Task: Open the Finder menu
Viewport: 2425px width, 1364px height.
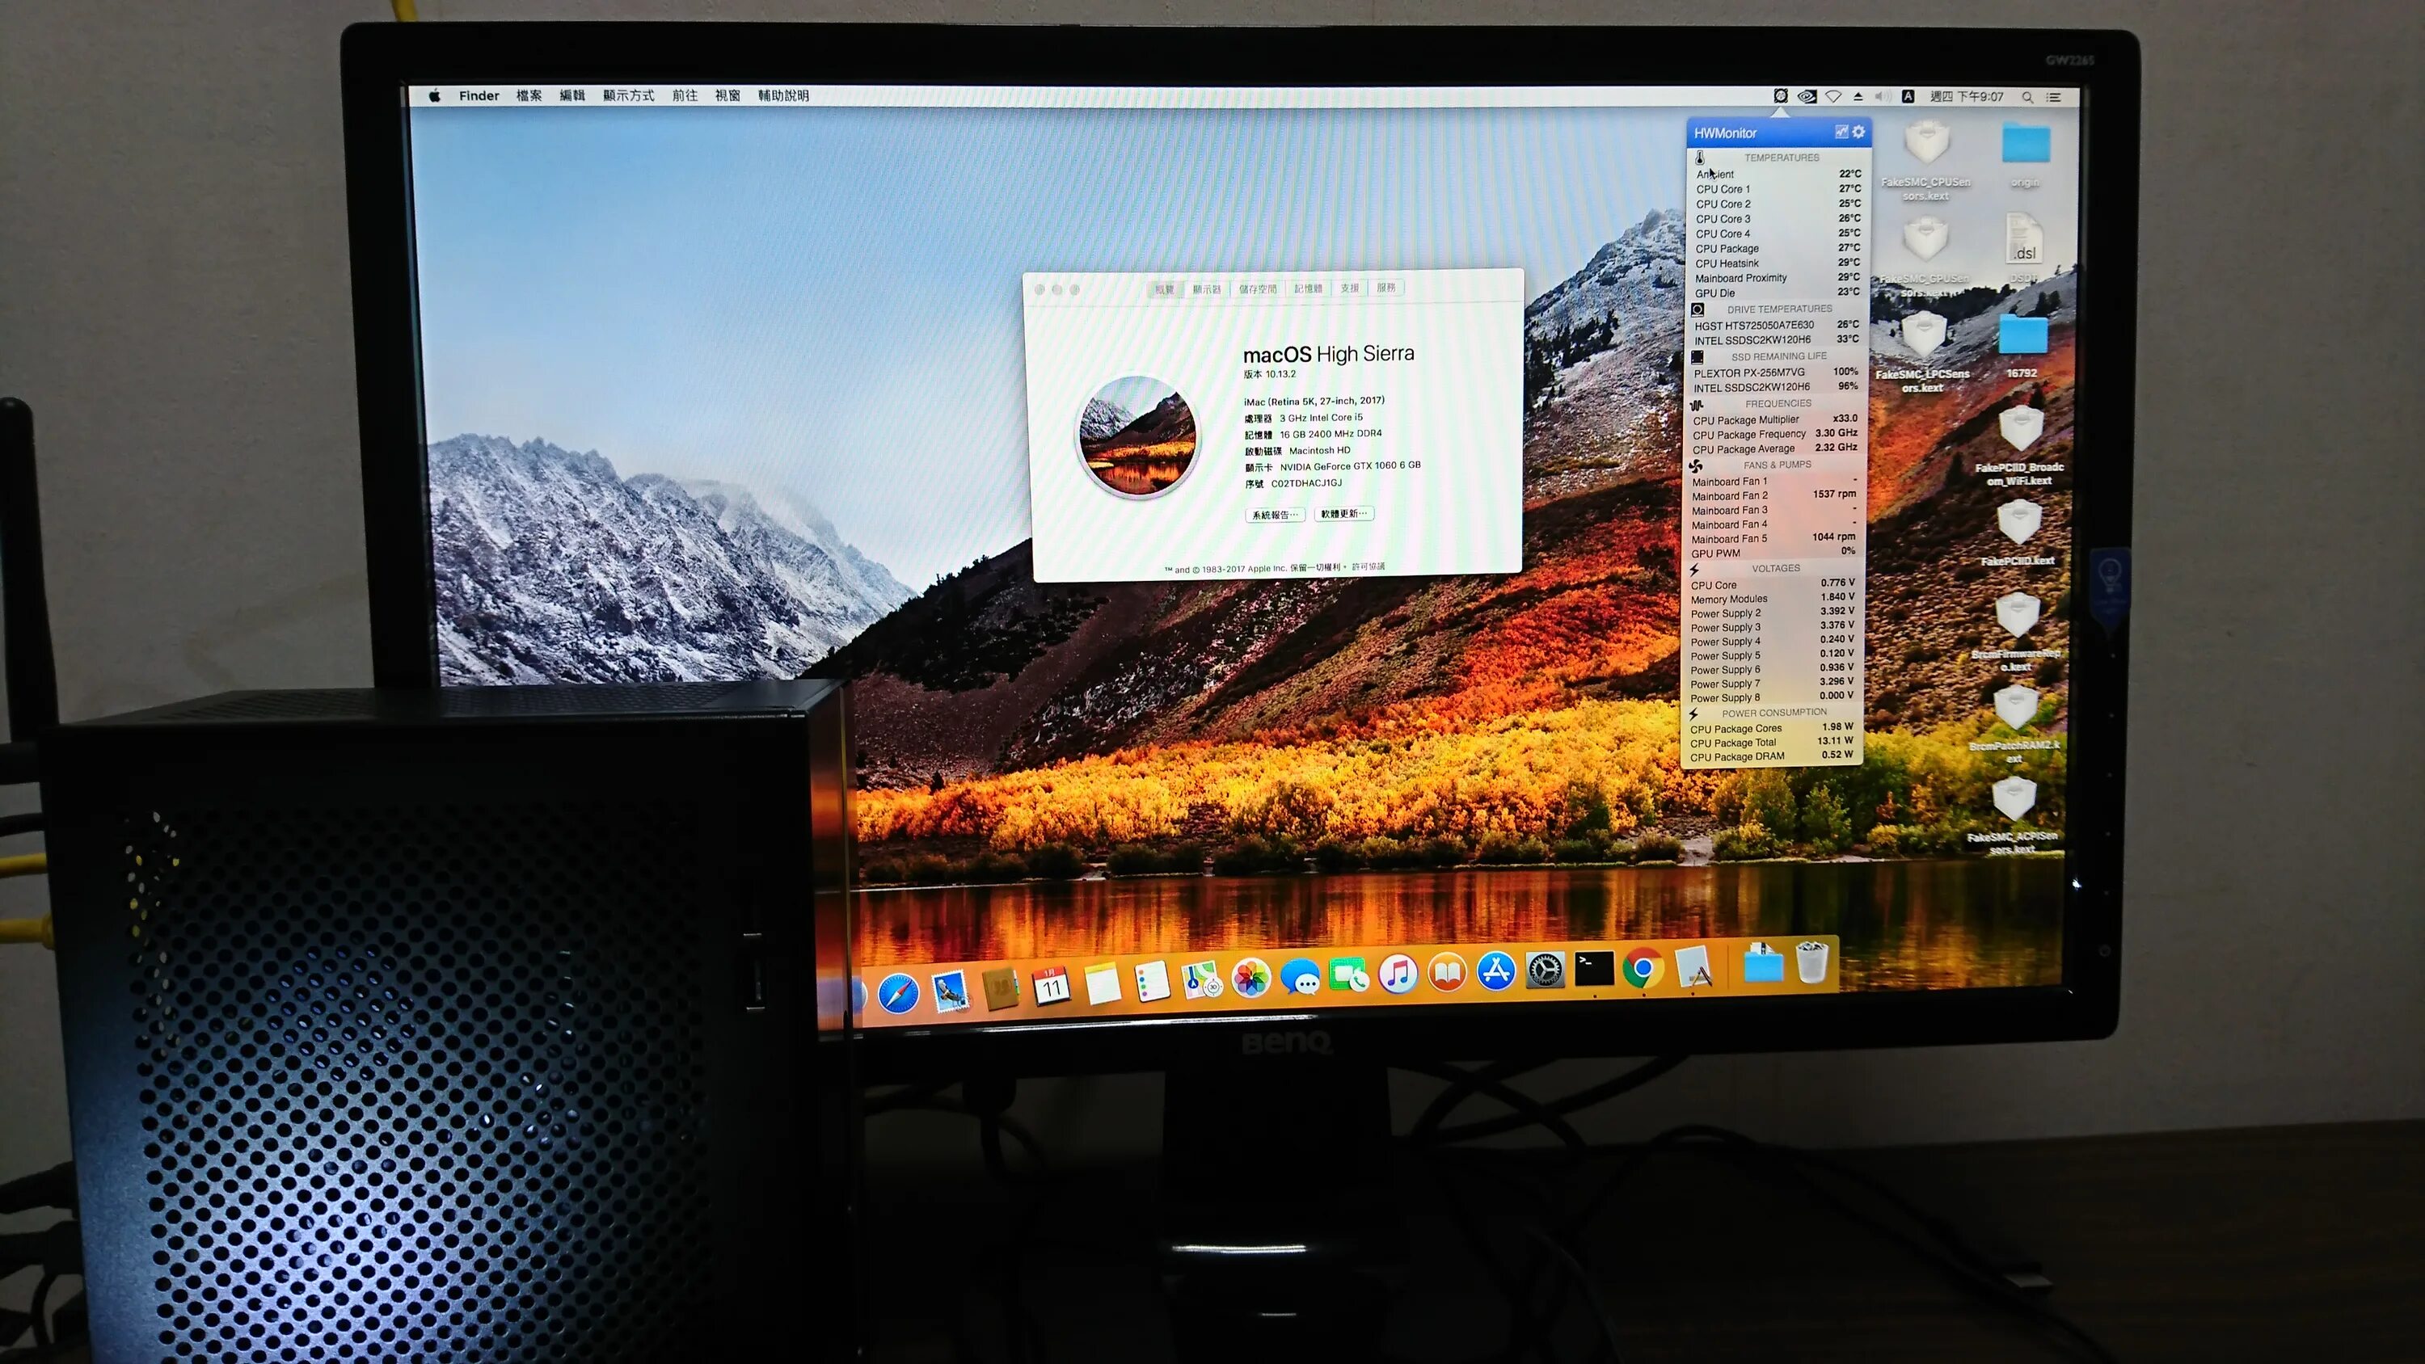Action: [479, 95]
